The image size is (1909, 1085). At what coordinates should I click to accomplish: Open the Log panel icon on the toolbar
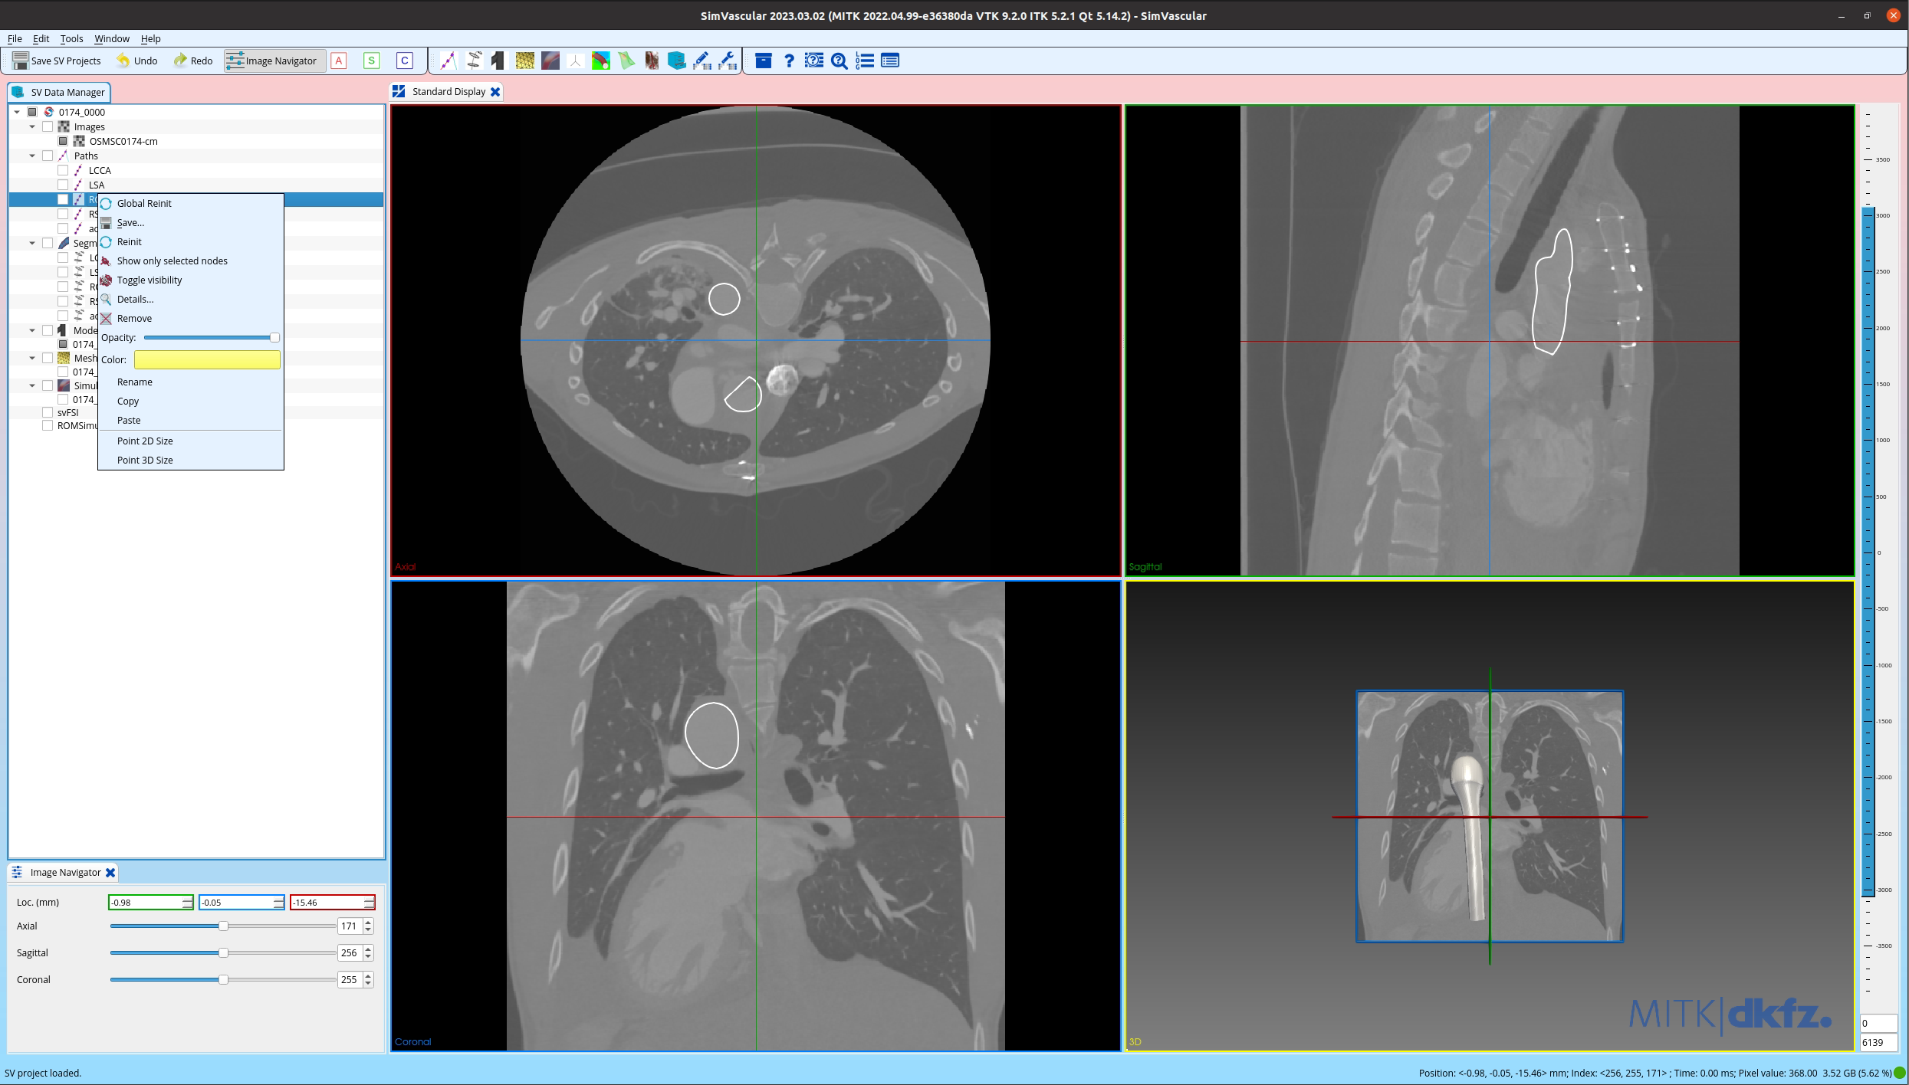(x=865, y=61)
